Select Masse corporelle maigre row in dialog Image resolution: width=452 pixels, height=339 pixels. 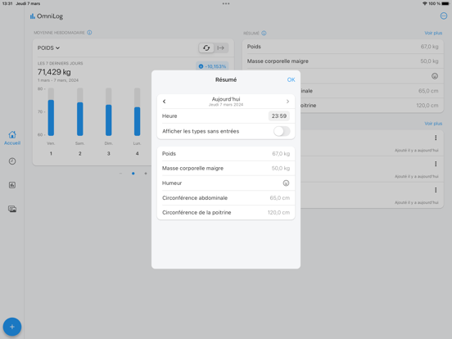coord(226,169)
